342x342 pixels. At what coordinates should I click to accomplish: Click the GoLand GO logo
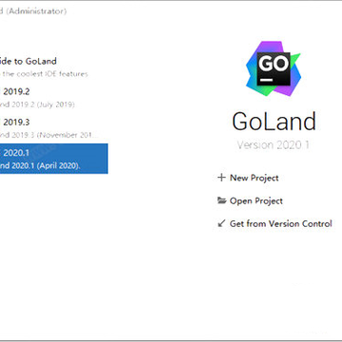click(274, 68)
